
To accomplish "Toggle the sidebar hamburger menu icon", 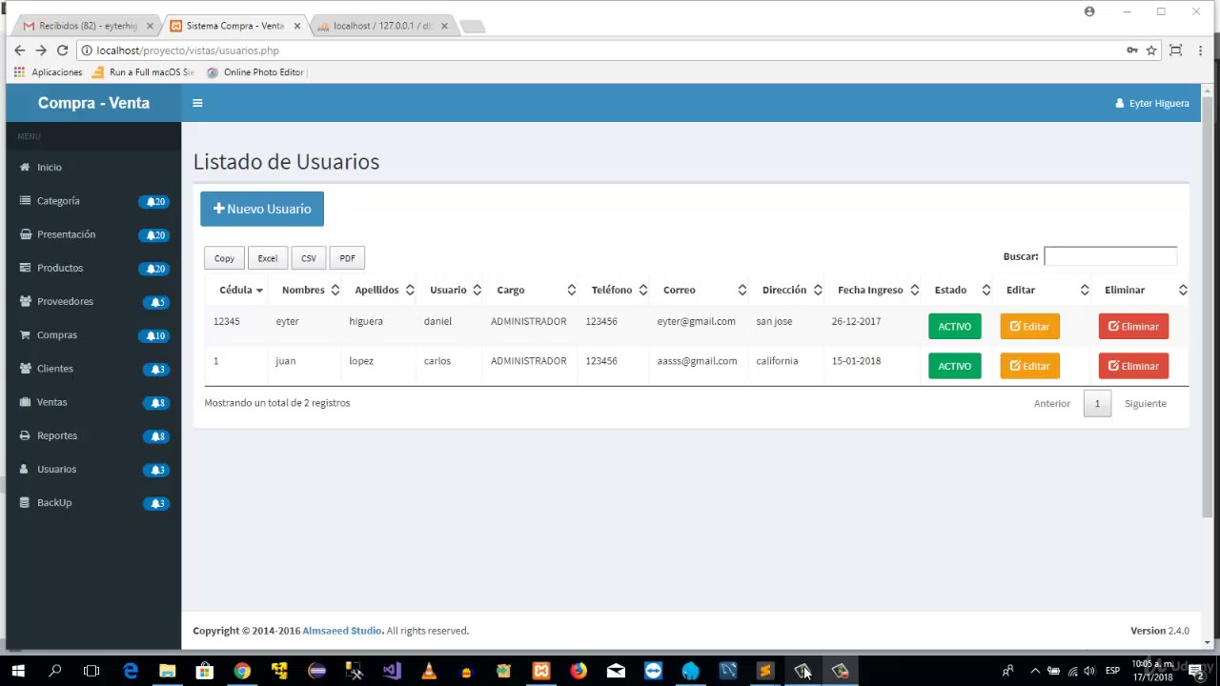I will 197,103.
